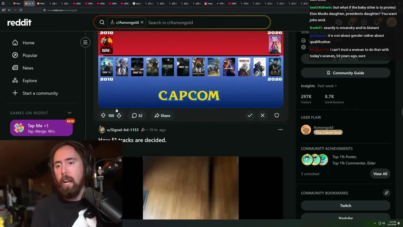
Task: Click the Signal-Ad-1153 user avatar
Action: tap(102, 130)
